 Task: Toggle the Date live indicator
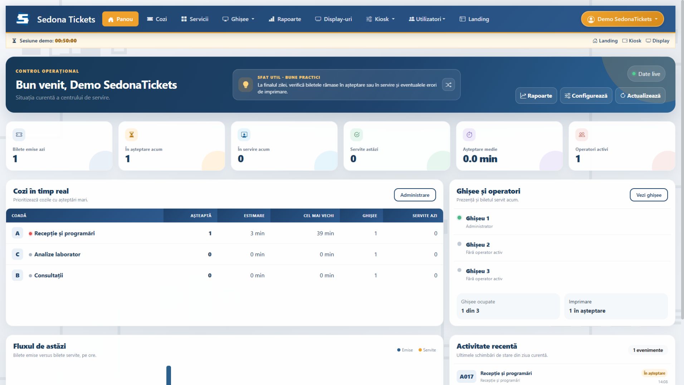pyautogui.click(x=646, y=74)
